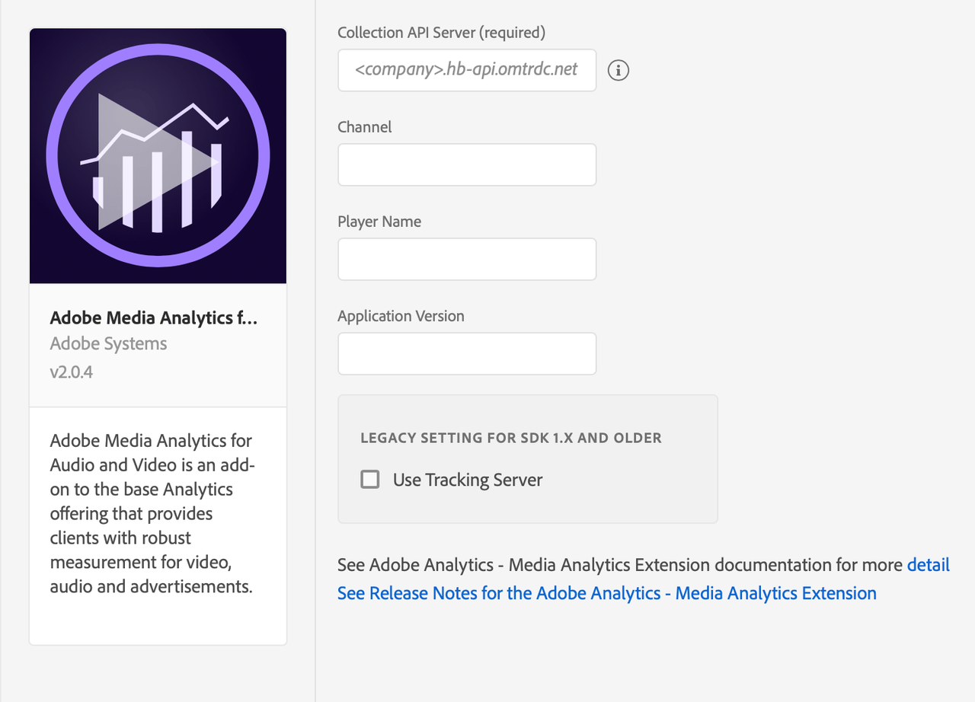Open the Release Notes link
This screenshot has width=975, height=702.
tap(607, 593)
